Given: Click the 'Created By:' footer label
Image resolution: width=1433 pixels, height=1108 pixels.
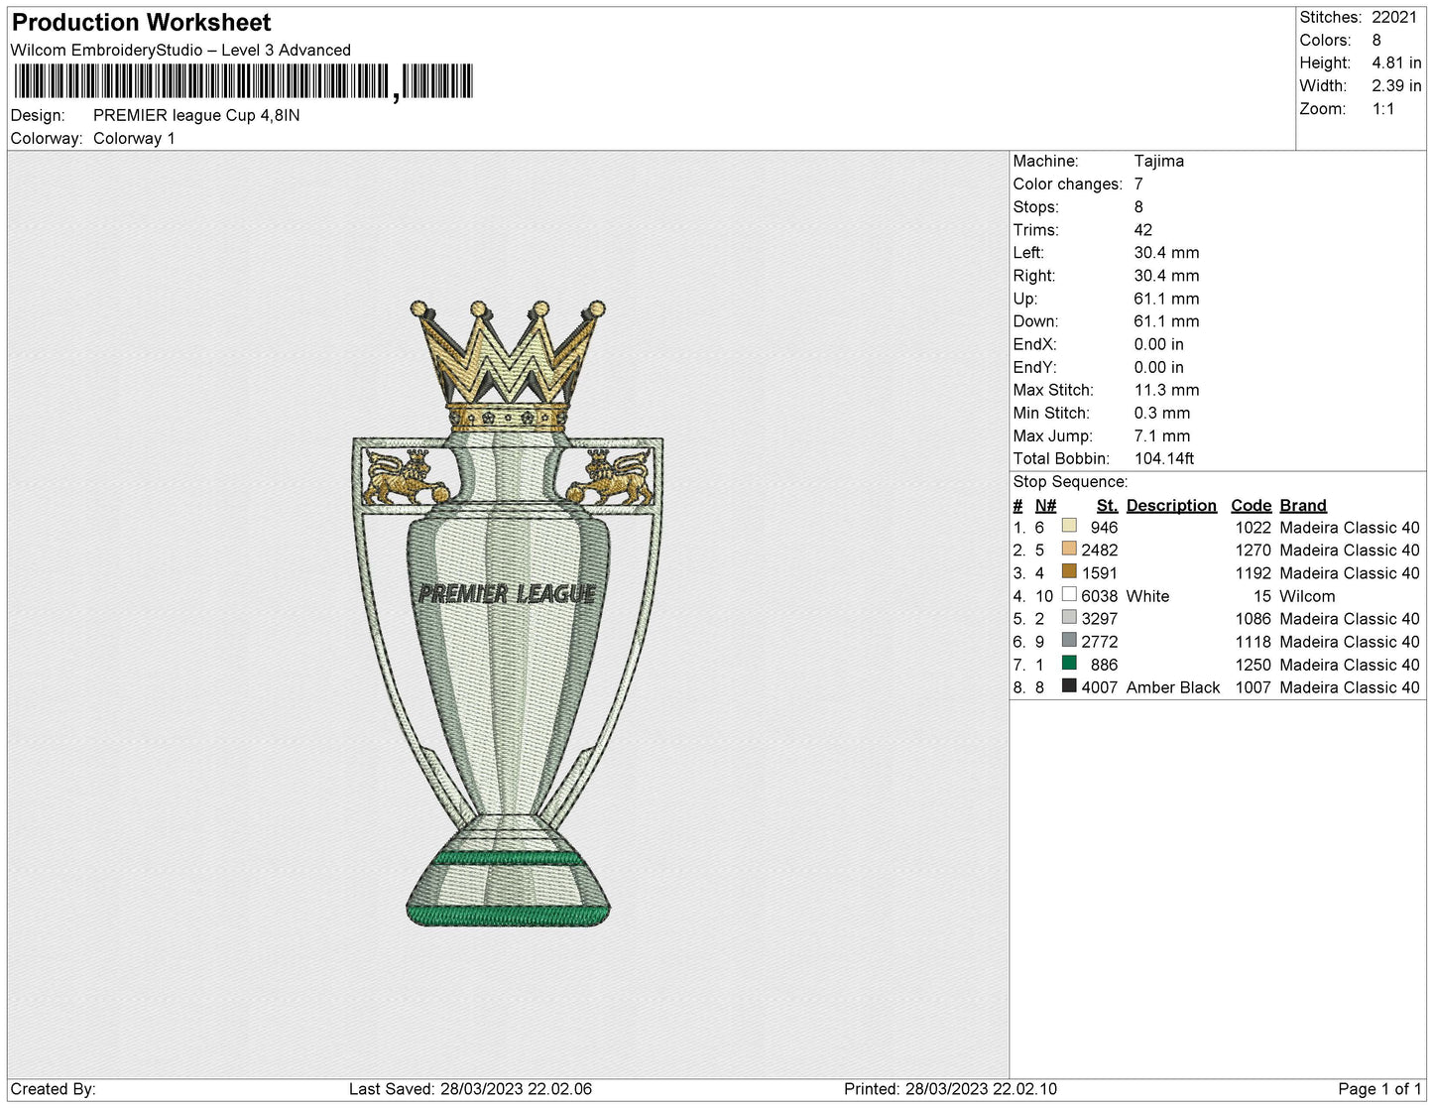Looking at the screenshot, I should pyautogui.click(x=53, y=1089).
